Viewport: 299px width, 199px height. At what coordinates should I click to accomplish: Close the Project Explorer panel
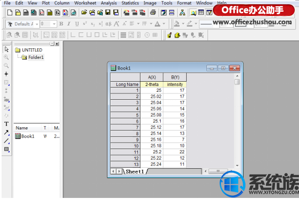pos(57,44)
